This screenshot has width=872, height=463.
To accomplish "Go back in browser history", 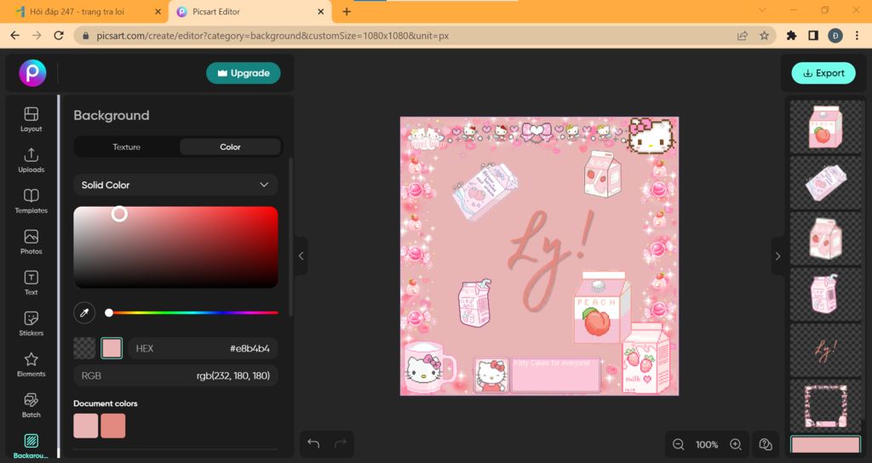I will pyautogui.click(x=15, y=36).
